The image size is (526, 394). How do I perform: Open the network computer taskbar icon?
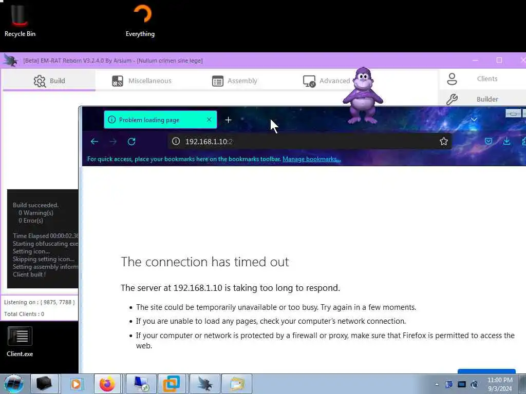pyautogui.click(x=141, y=384)
